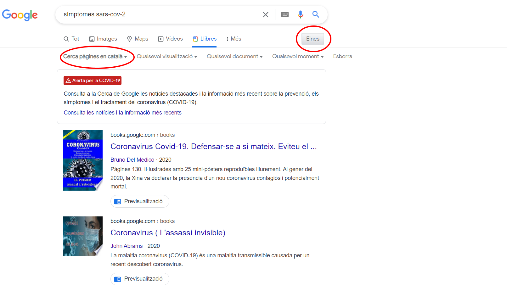Switch to the Videos tab

[170, 39]
